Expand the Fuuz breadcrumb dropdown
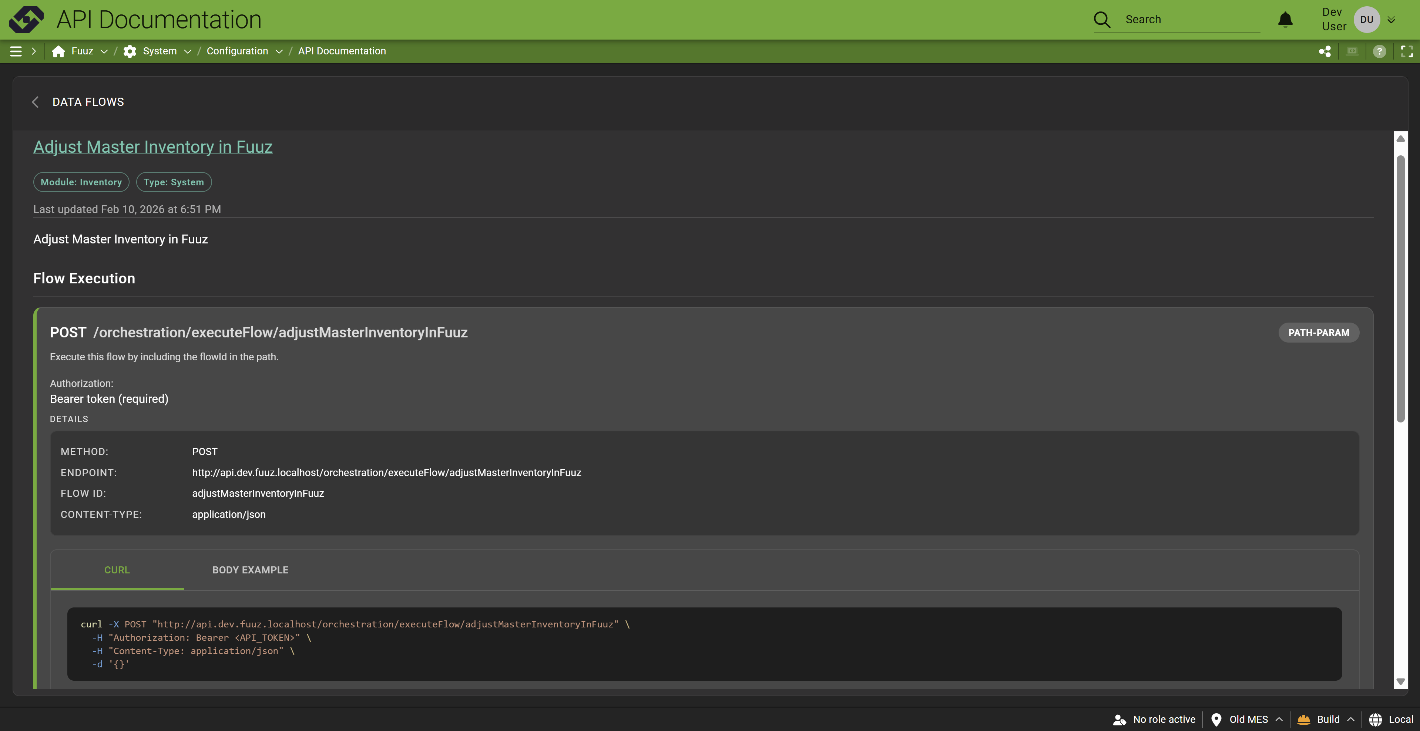Viewport: 1420px width, 731px height. (x=104, y=51)
